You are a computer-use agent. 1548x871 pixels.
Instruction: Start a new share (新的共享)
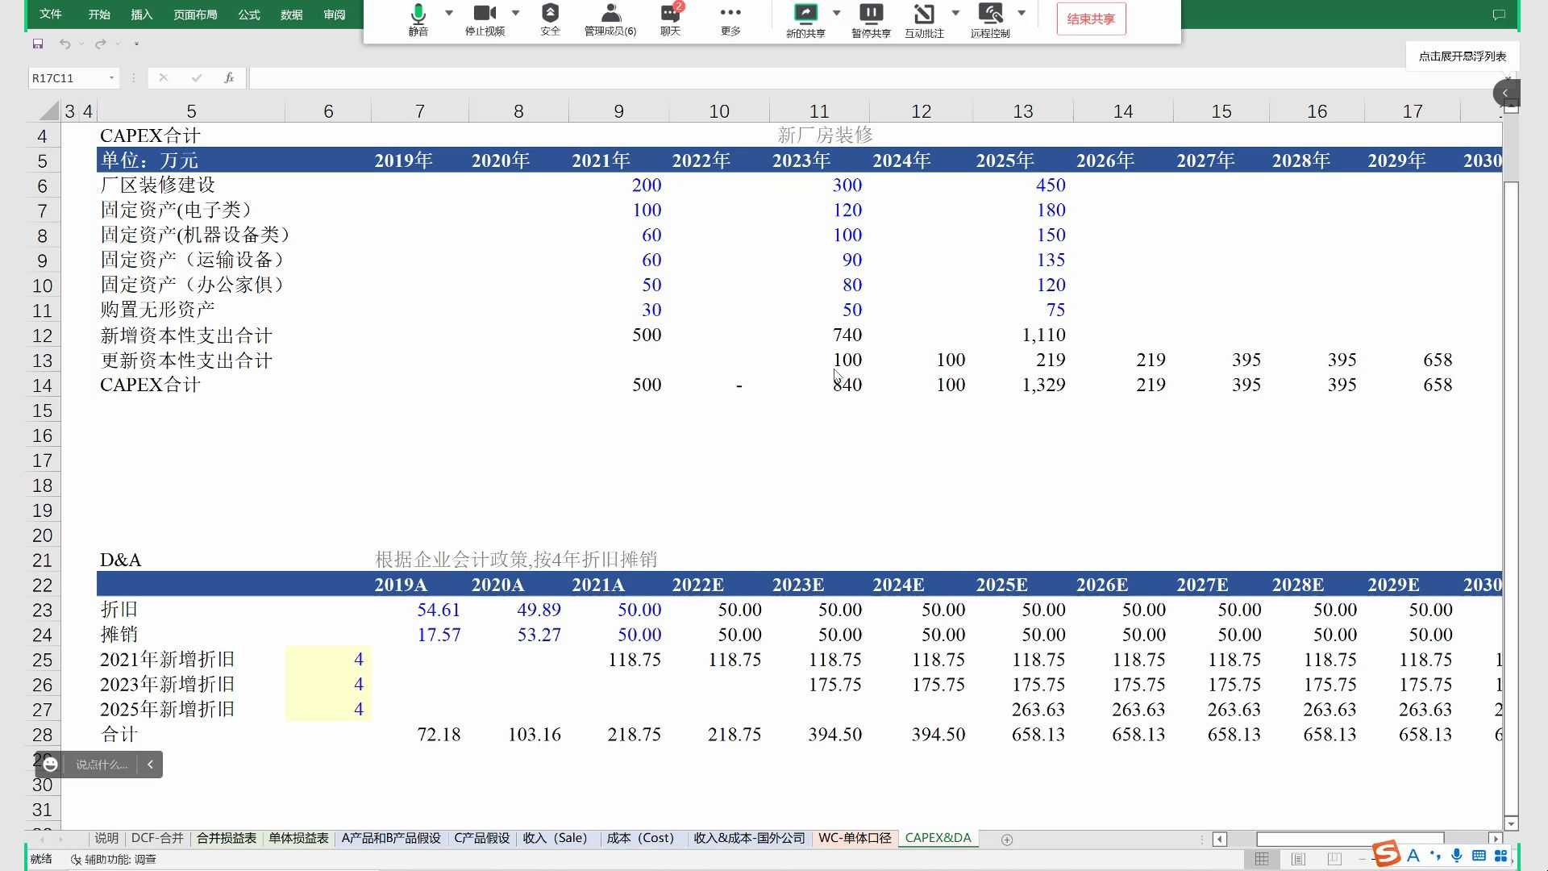[805, 20]
